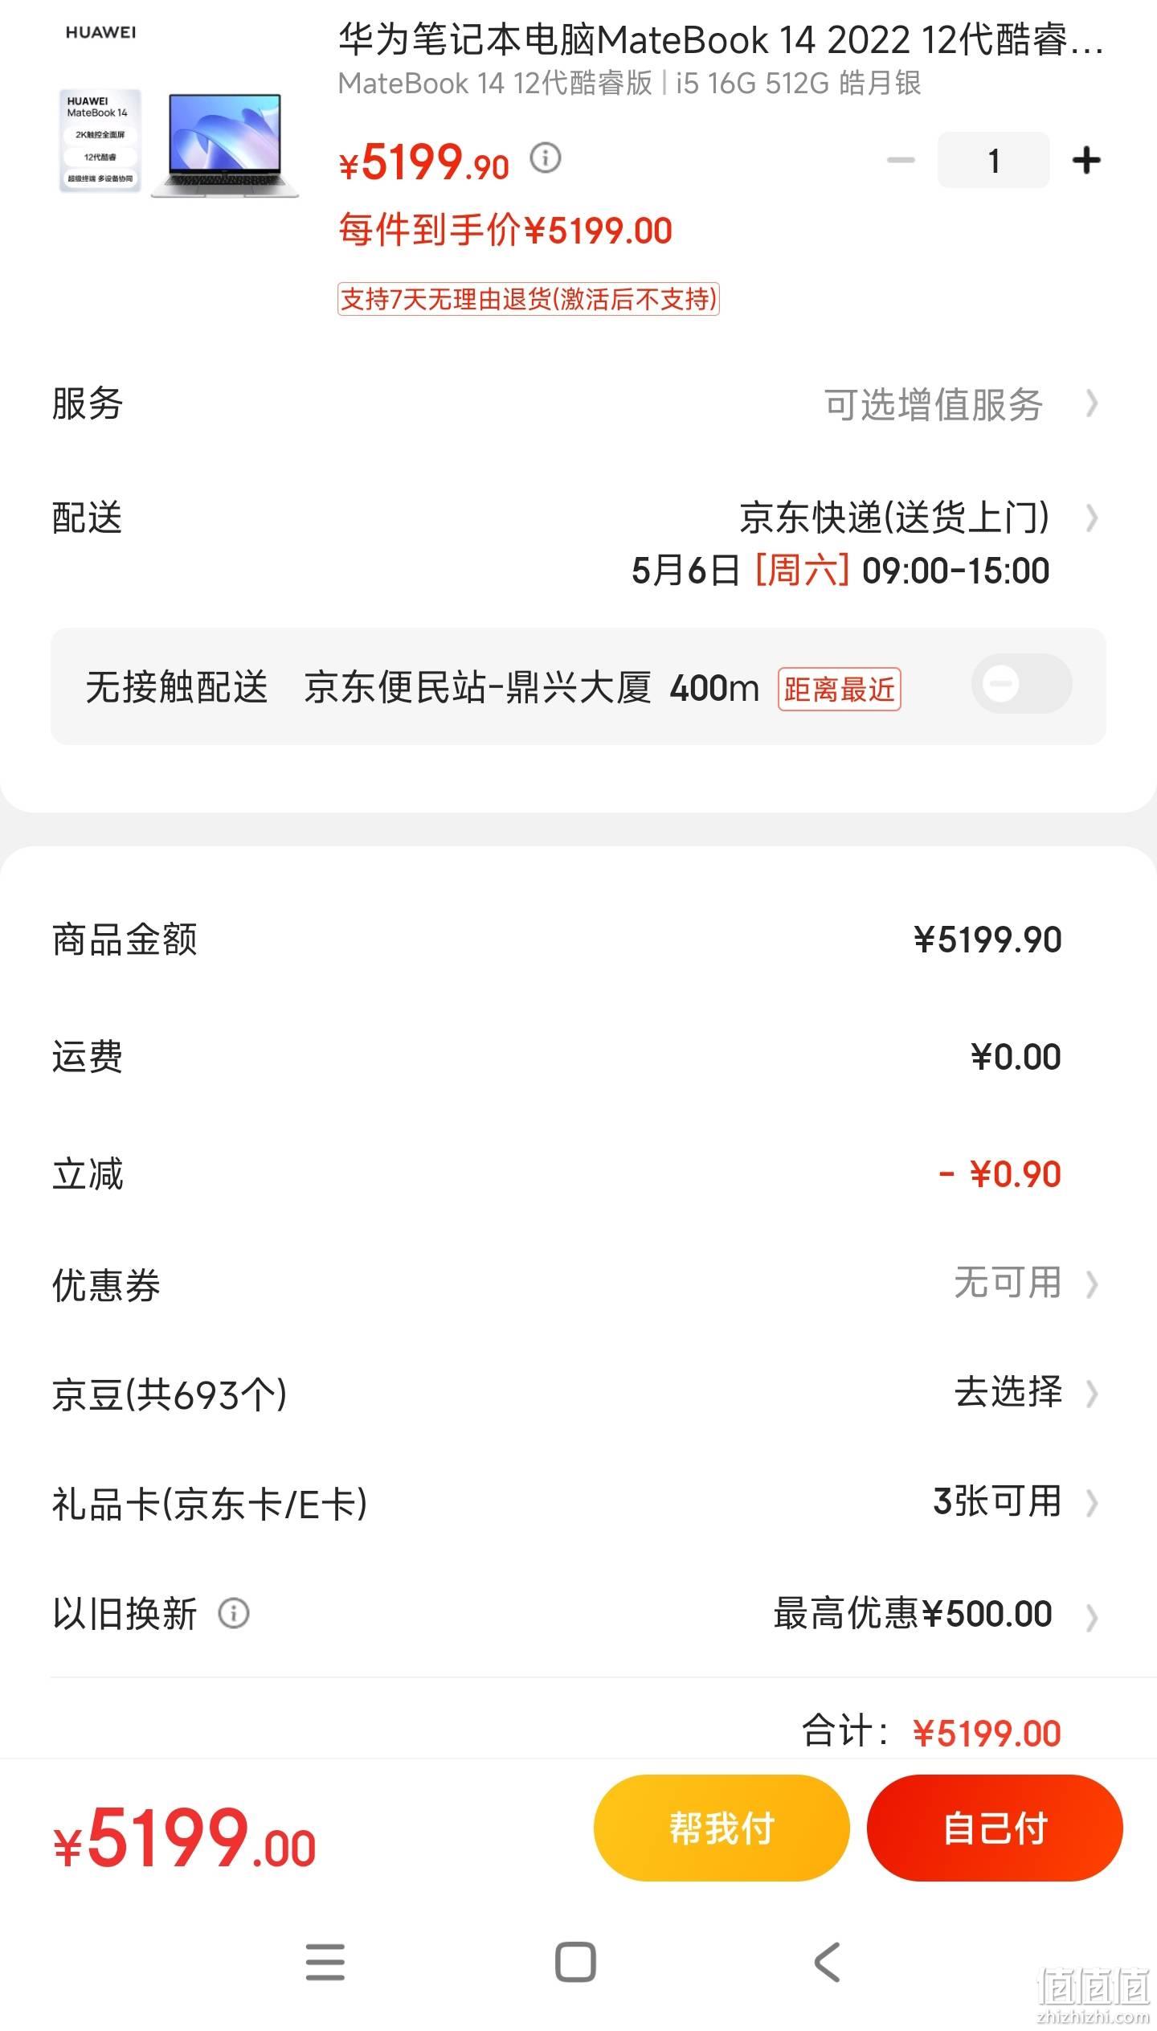The width and height of the screenshot is (1157, 2031).
Task: Expand the 优惠券 无可用 row
Action: pyautogui.click(x=578, y=1283)
